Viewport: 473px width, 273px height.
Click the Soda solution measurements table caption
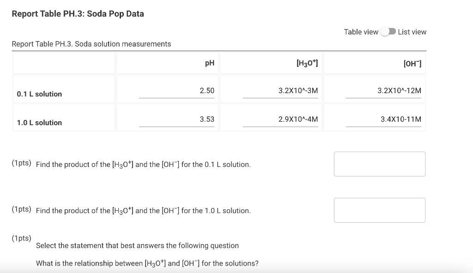click(91, 44)
